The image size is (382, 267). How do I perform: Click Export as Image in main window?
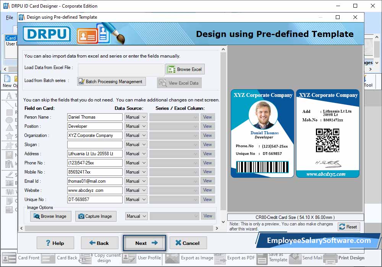coord(189,258)
